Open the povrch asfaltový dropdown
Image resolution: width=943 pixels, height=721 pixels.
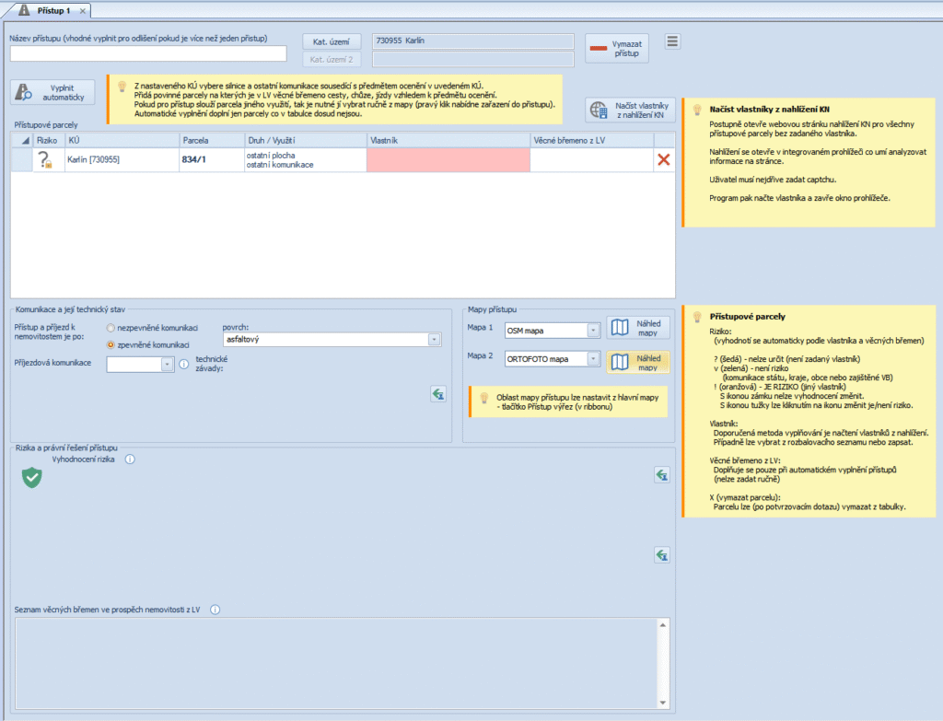(x=434, y=340)
